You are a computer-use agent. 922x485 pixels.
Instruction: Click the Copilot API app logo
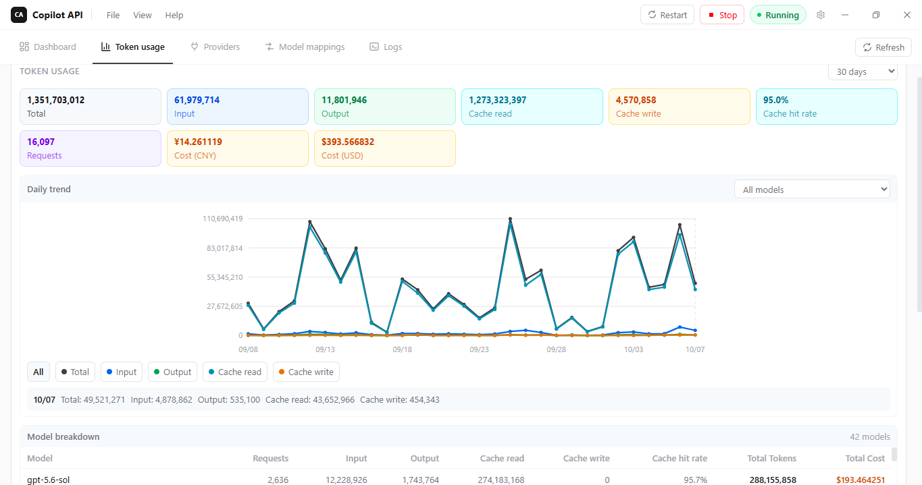(19, 15)
